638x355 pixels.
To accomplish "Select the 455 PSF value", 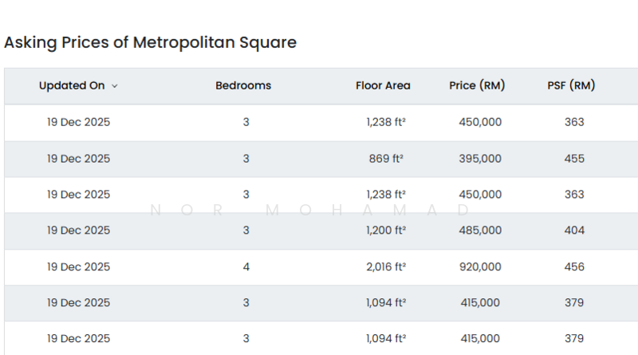I will 573,159.
